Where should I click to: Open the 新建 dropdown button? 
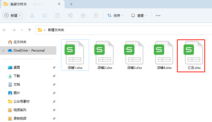tap(12, 15)
